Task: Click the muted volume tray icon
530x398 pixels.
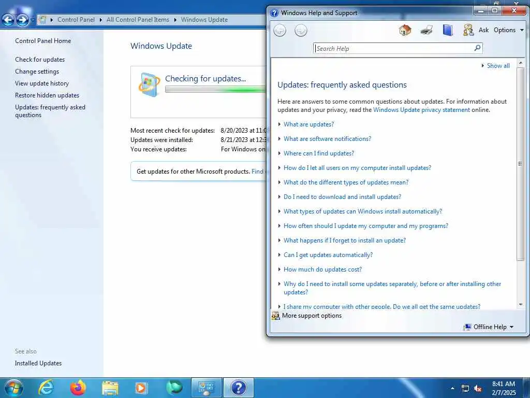Action: coord(478,389)
